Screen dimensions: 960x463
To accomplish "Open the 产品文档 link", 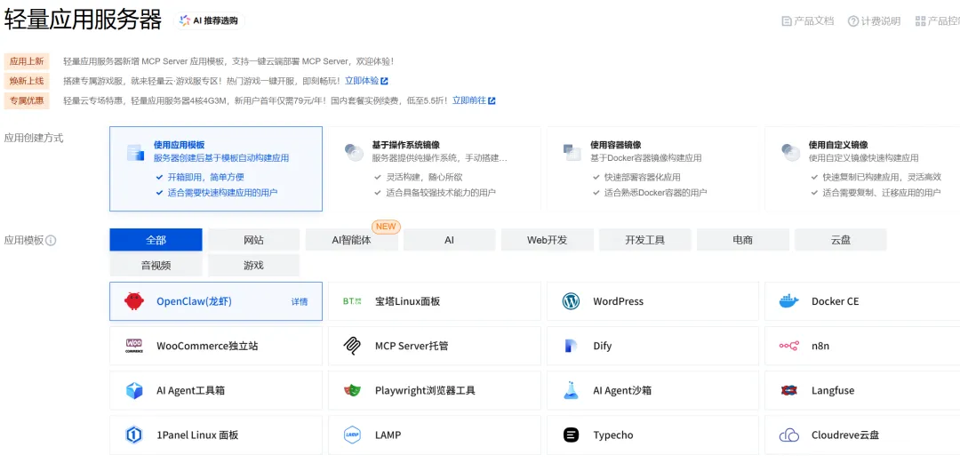I will click(808, 20).
